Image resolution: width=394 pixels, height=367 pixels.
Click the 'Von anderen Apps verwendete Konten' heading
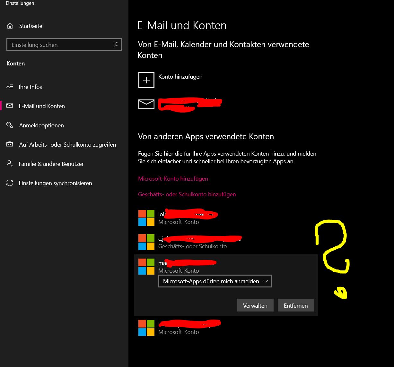206,136
